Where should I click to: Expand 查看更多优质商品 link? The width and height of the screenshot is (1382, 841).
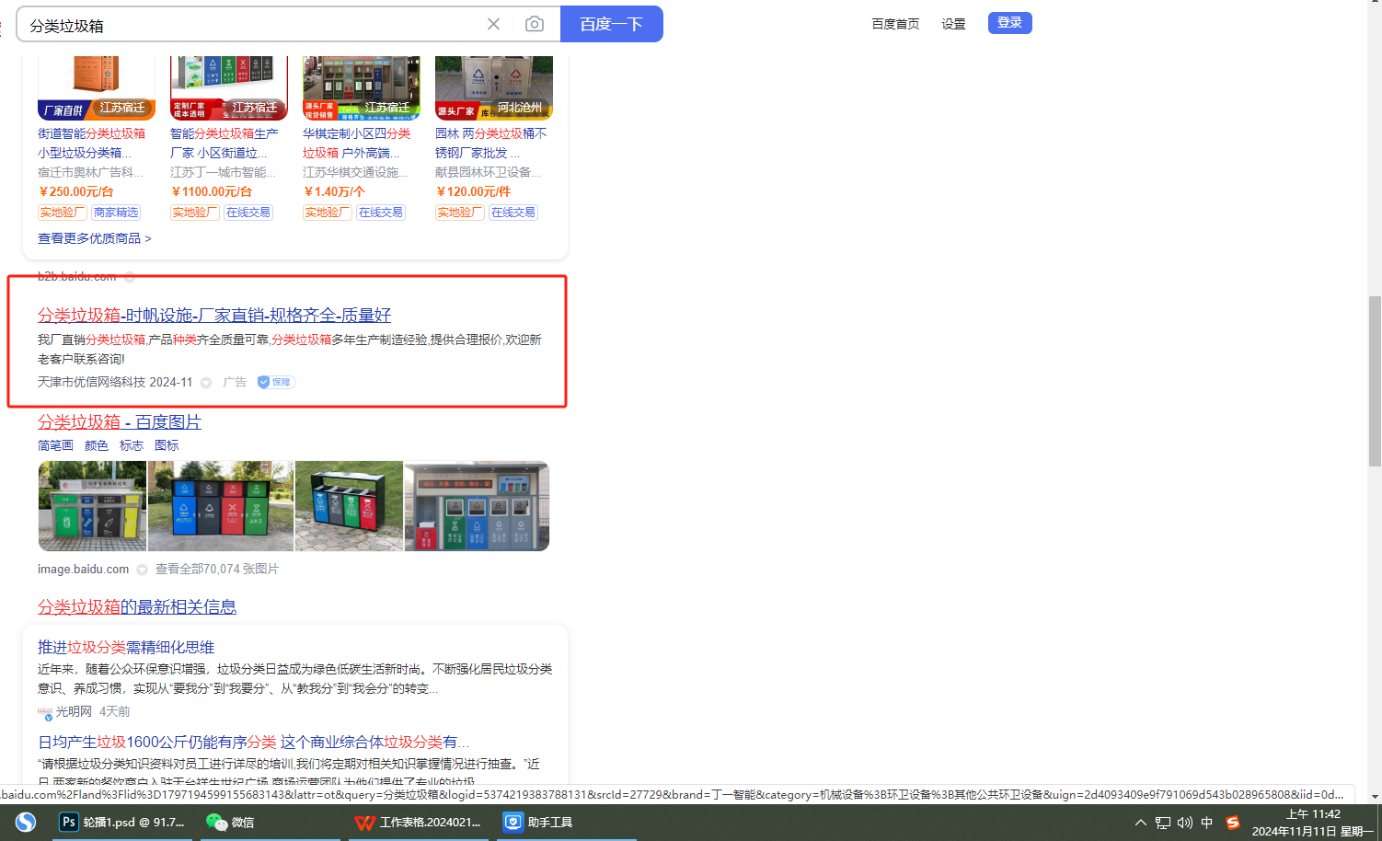pos(94,238)
